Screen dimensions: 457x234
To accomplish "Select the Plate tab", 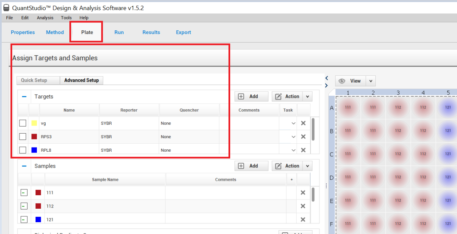I will (x=87, y=32).
